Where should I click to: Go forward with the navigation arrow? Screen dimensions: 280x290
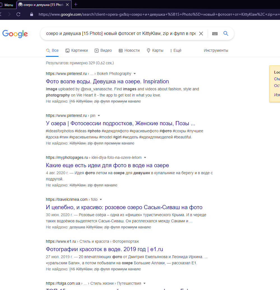coord(9,14)
